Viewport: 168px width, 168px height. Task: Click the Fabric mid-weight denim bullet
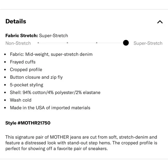[51, 54]
